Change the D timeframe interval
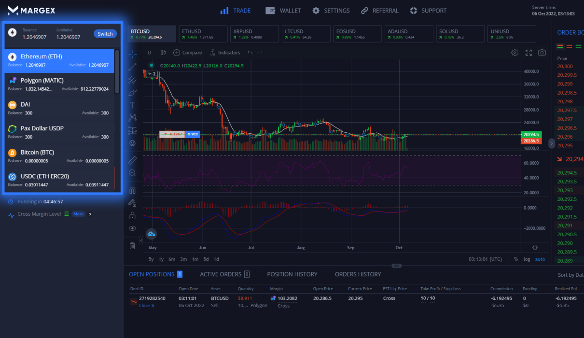The image size is (584, 338). tap(150, 53)
